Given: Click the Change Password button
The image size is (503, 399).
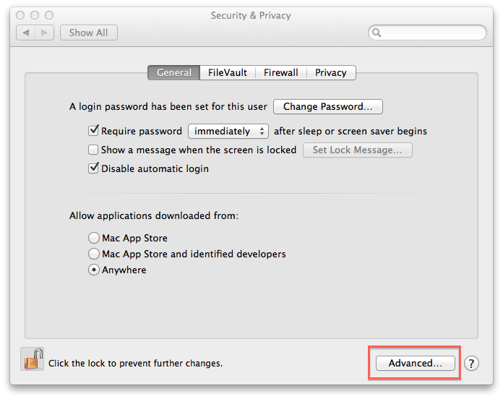Looking at the screenshot, I should pyautogui.click(x=327, y=106).
